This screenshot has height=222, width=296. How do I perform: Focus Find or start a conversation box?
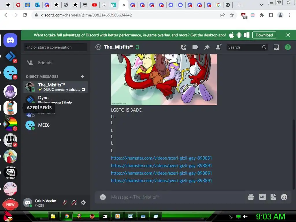55,47
